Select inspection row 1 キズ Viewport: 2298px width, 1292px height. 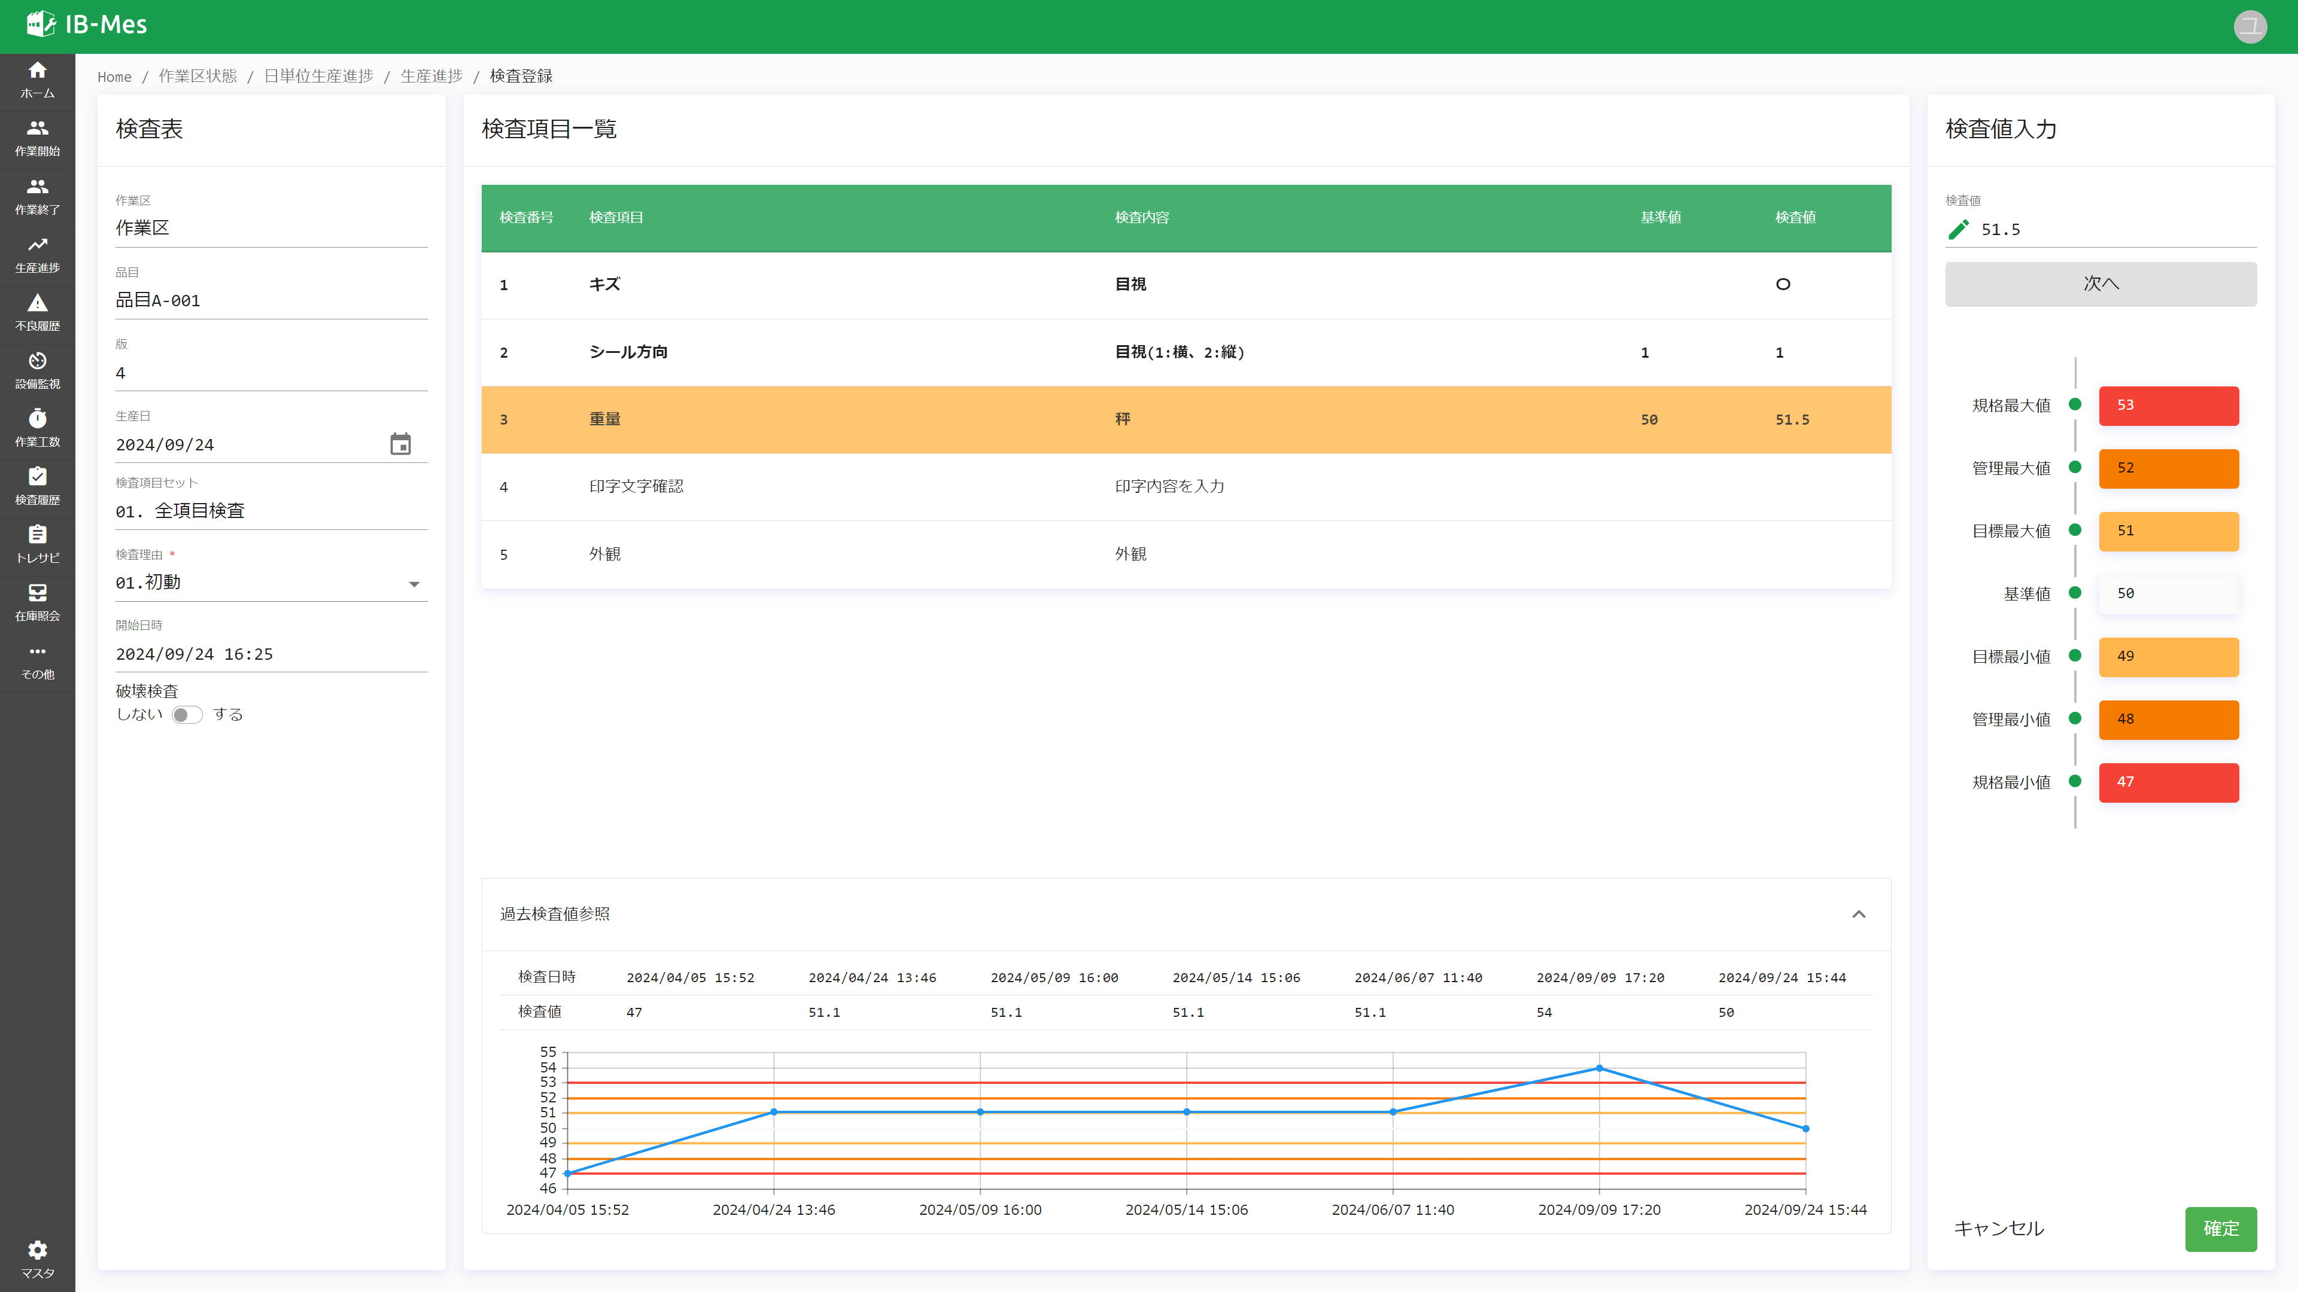(1186, 285)
